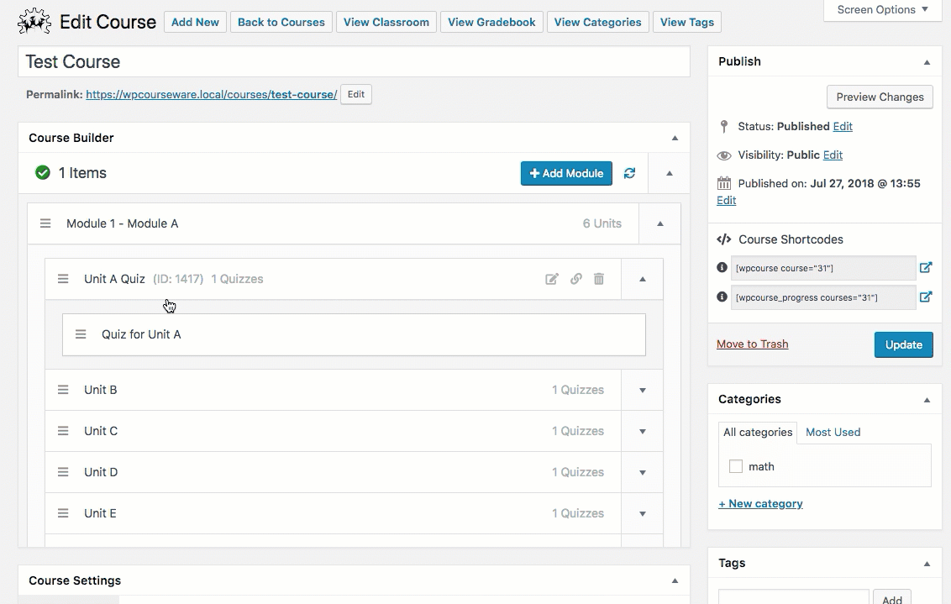Image resolution: width=951 pixels, height=604 pixels.
Task: Click the info icon beside the wpcourse course shortcode
Action: click(x=722, y=267)
